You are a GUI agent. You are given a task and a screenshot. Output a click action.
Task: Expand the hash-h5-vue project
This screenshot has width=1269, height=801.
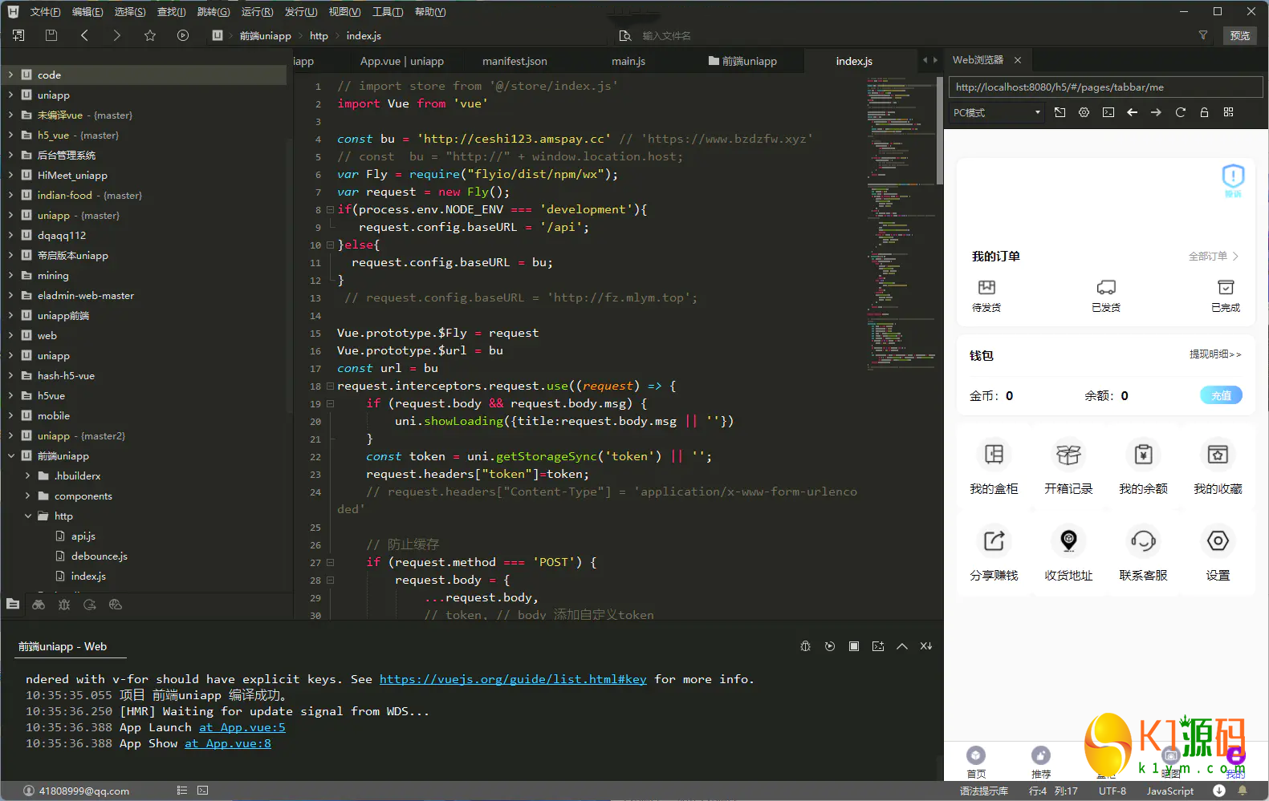click(x=10, y=375)
